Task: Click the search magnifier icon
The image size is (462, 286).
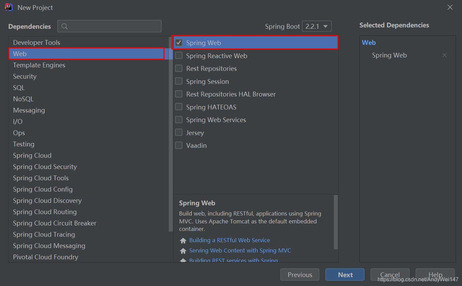Action: (64, 26)
